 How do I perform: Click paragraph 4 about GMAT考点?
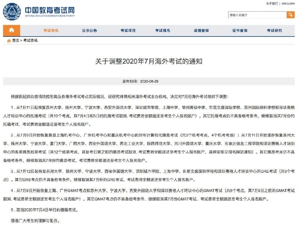pos(149,195)
